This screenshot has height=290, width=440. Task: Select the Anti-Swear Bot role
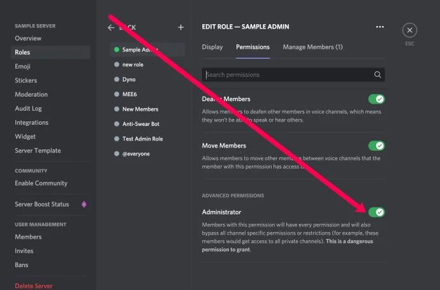coord(141,124)
